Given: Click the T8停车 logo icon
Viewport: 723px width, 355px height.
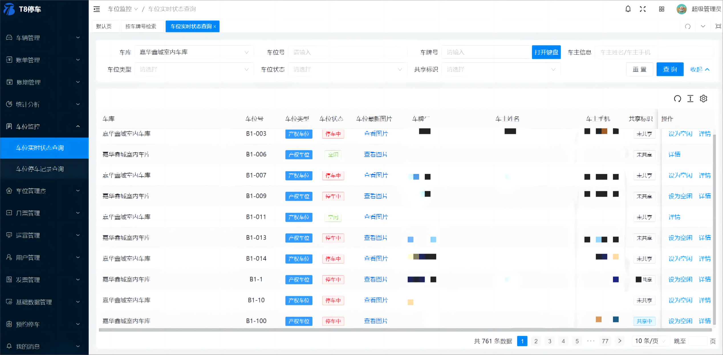Looking at the screenshot, I should [x=9, y=9].
